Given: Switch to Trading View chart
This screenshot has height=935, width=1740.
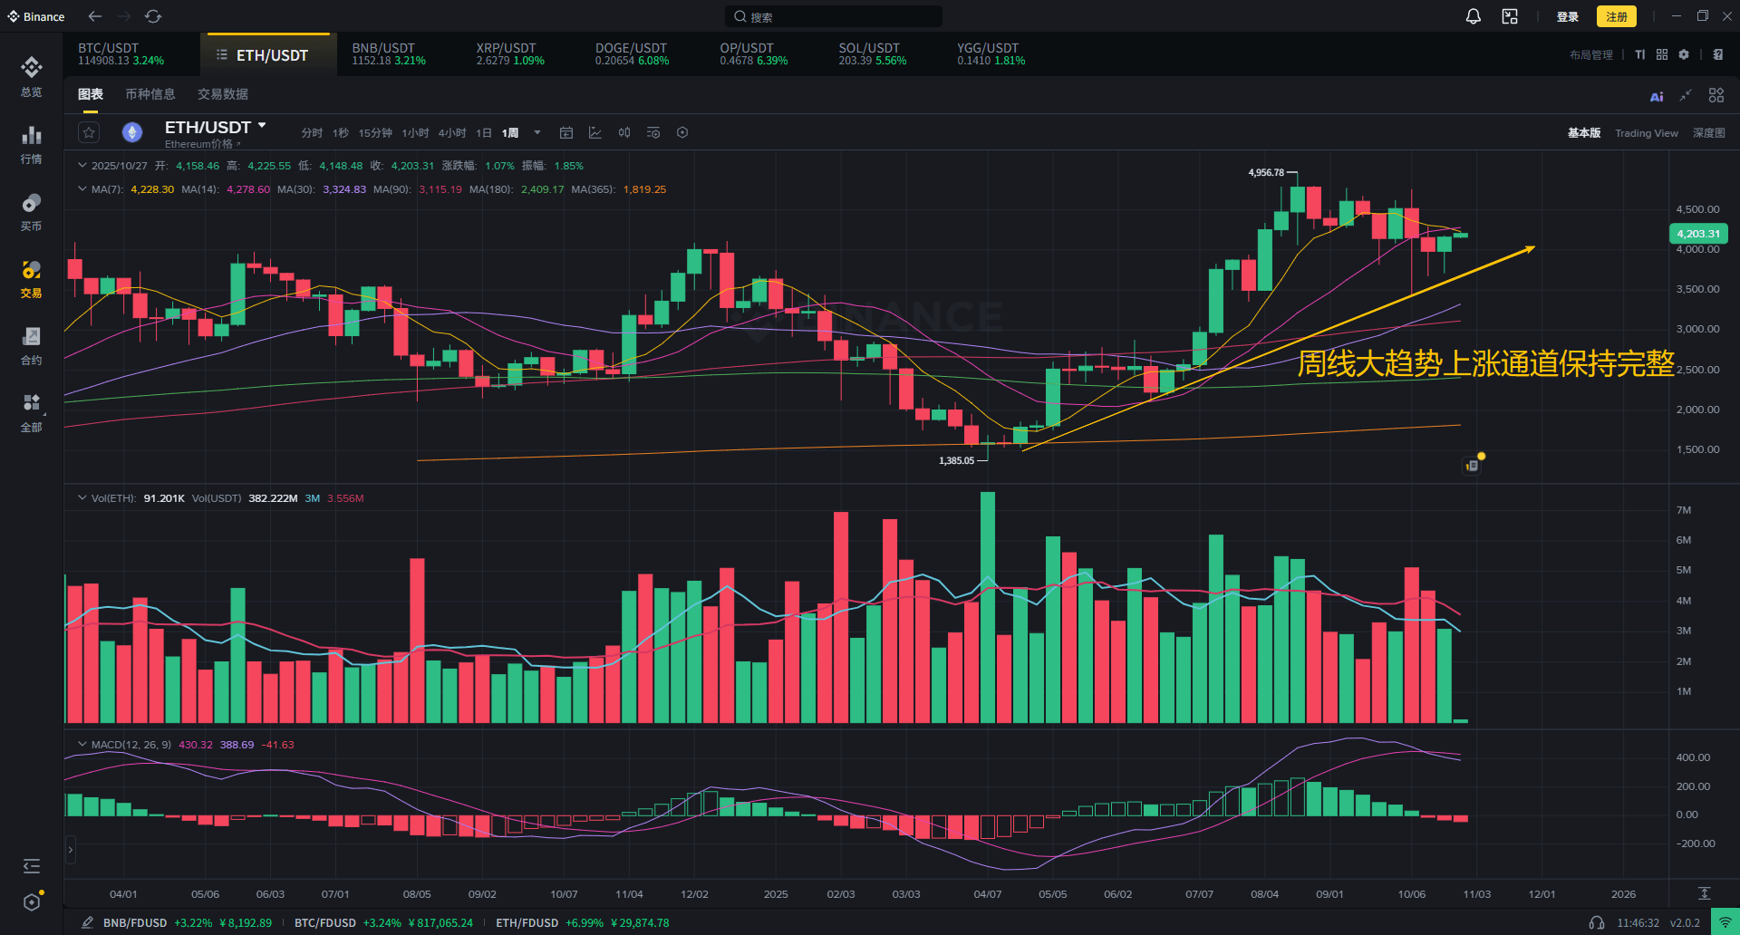Looking at the screenshot, I should (x=1647, y=133).
